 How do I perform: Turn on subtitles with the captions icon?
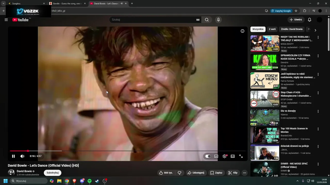[x=216, y=156]
